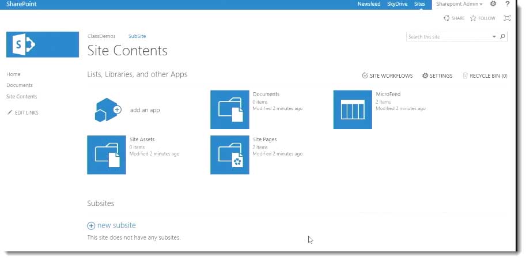Click the Documents title beside the tile

point(266,94)
